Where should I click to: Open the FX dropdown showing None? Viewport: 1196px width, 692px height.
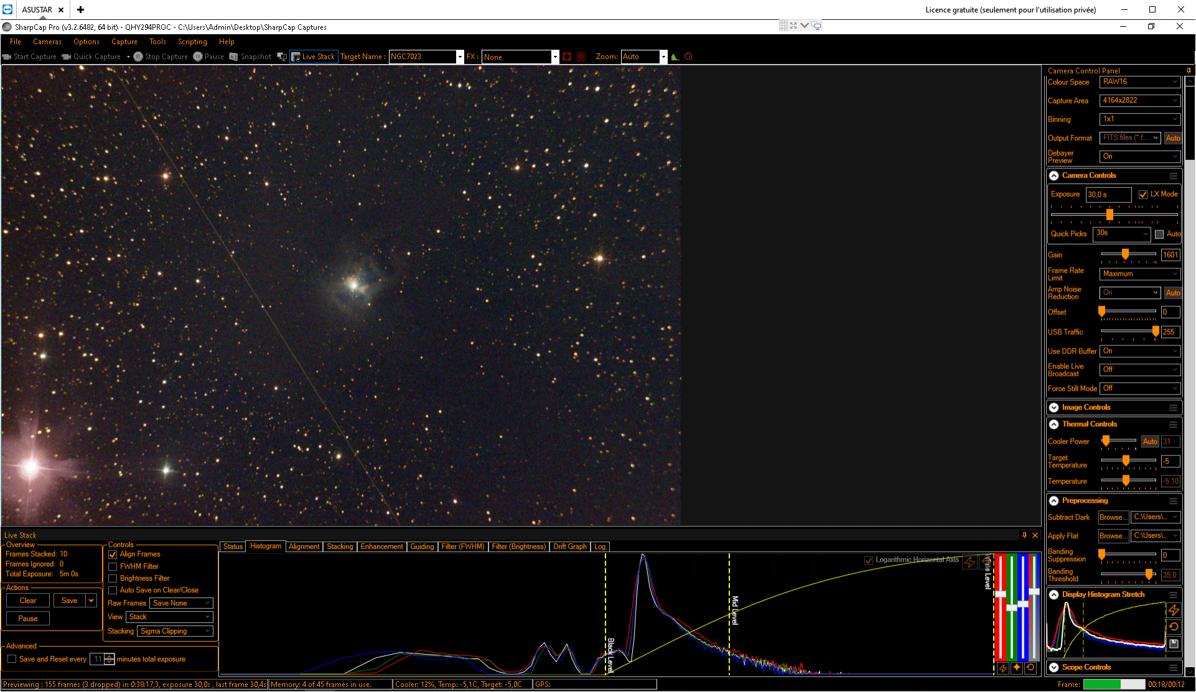click(x=520, y=57)
